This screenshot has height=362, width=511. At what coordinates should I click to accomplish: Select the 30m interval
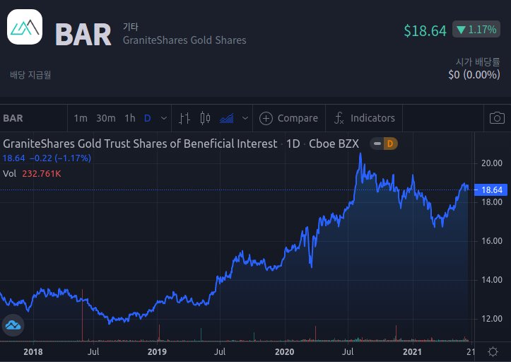[105, 118]
